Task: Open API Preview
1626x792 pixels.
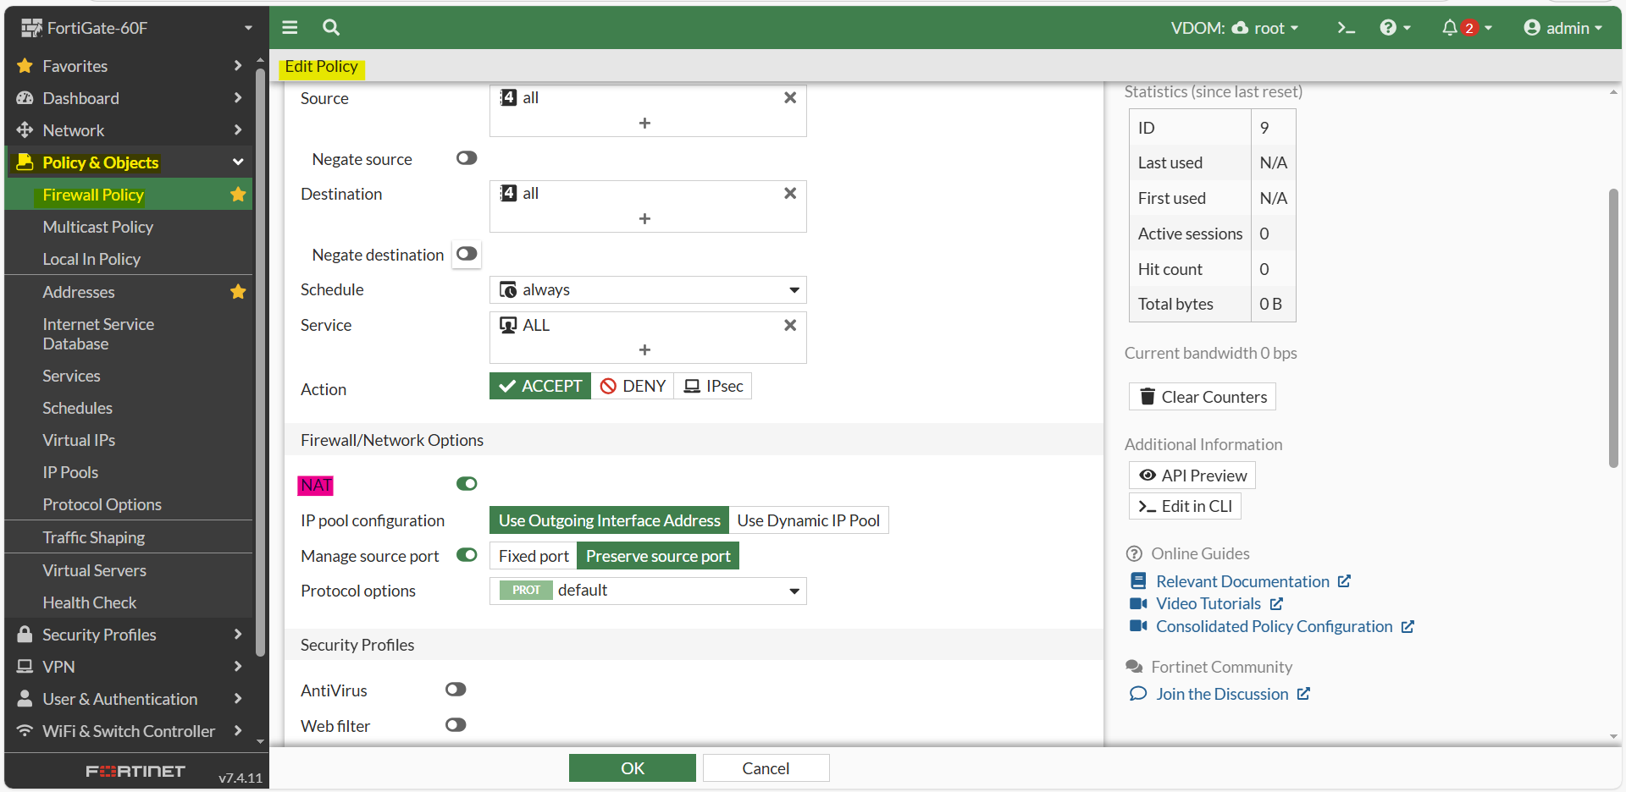Action: (x=1192, y=476)
